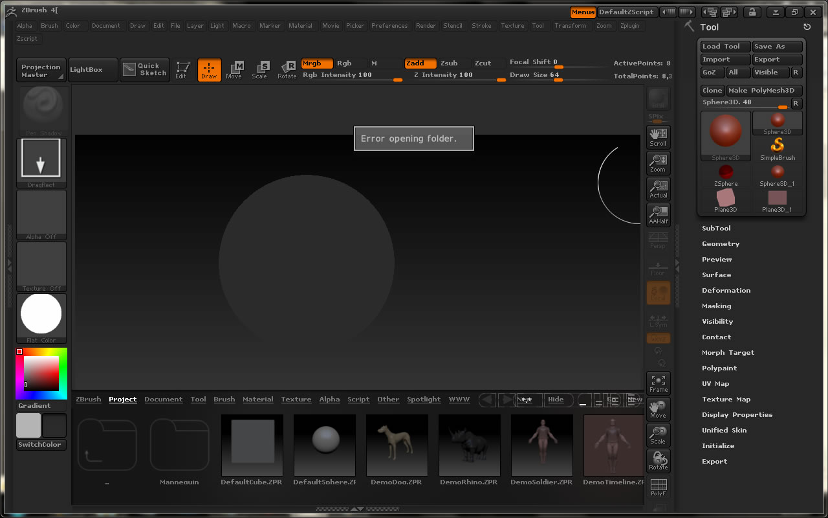The height and width of the screenshot is (518, 828).
Task: Open the Render menu
Action: point(426,26)
